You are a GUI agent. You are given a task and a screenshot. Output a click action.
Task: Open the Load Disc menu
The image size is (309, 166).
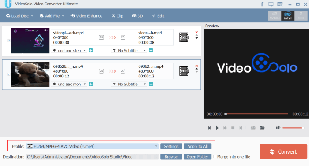coord(19,16)
